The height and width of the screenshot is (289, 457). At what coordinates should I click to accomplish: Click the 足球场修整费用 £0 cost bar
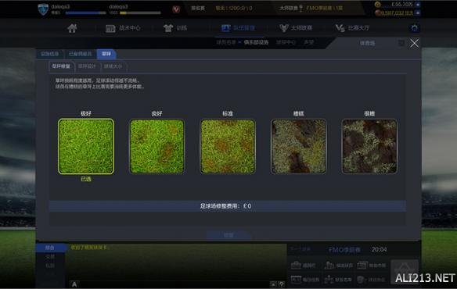pyautogui.click(x=228, y=206)
